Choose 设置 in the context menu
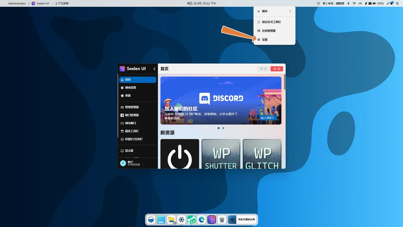The height and width of the screenshot is (227, 403). [274, 40]
